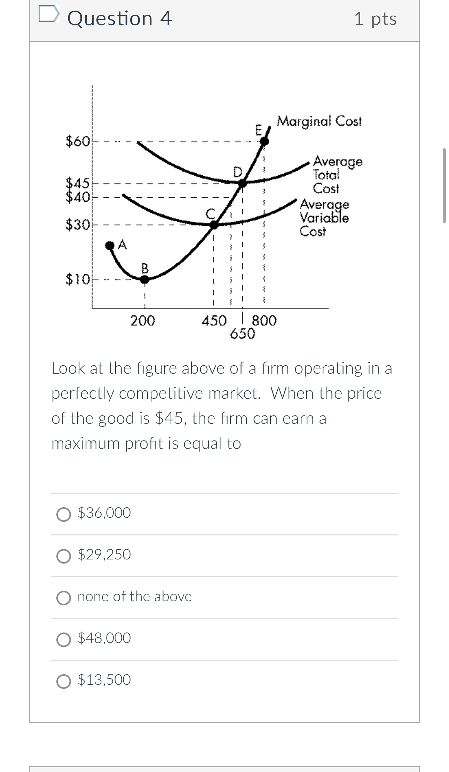
Task: Click the Marginal Cost curve label
Action: pyautogui.click(x=319, y=121)
